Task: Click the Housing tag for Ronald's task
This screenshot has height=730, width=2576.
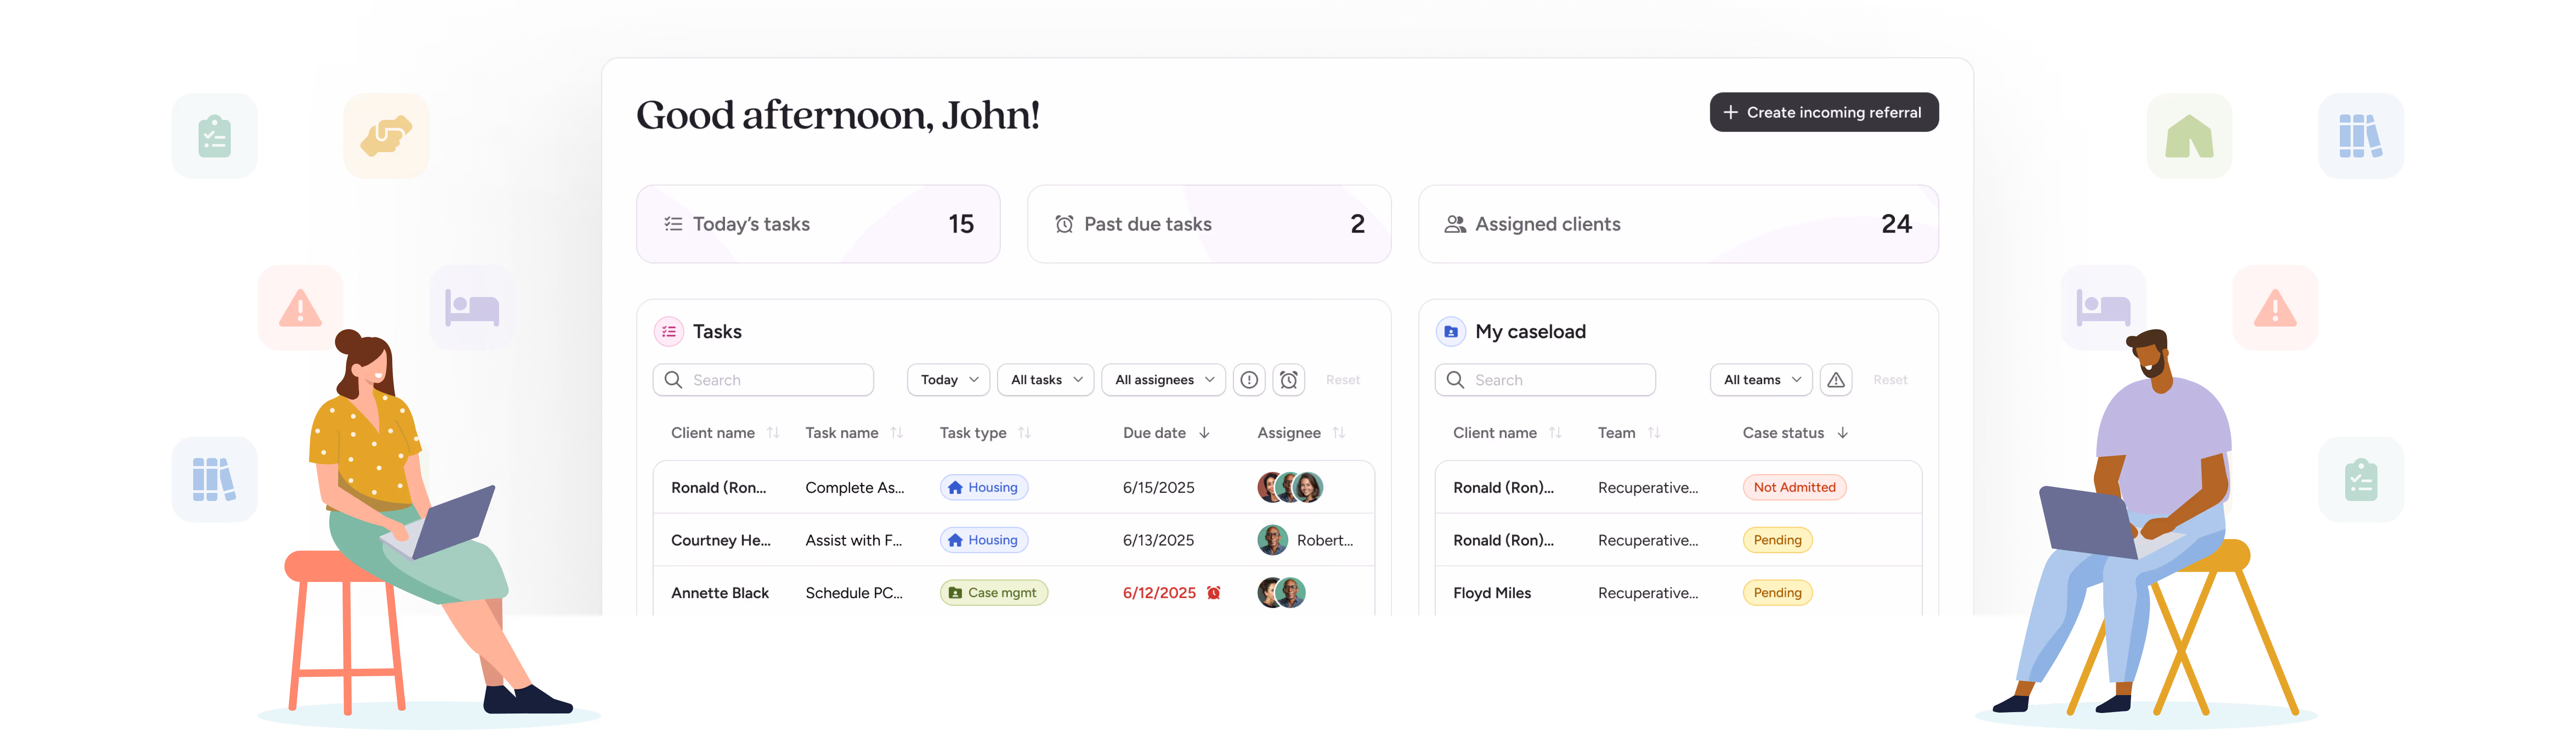Action: [x=983, y=487]
